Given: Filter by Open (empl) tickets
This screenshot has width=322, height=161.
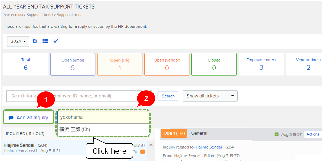Looking at the screenshot, I should 73,64.
